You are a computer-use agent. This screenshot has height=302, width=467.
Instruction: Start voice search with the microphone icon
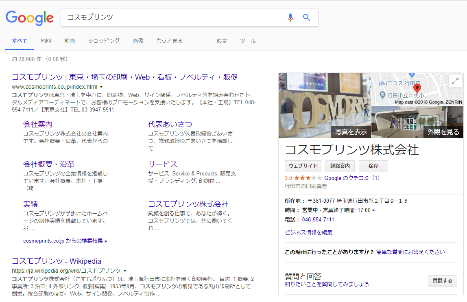pyautogui.click(x=290, y=17)
